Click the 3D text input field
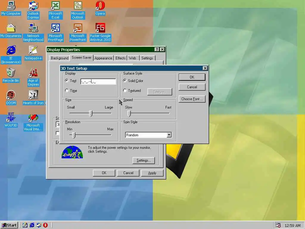 tap(98, 81)
